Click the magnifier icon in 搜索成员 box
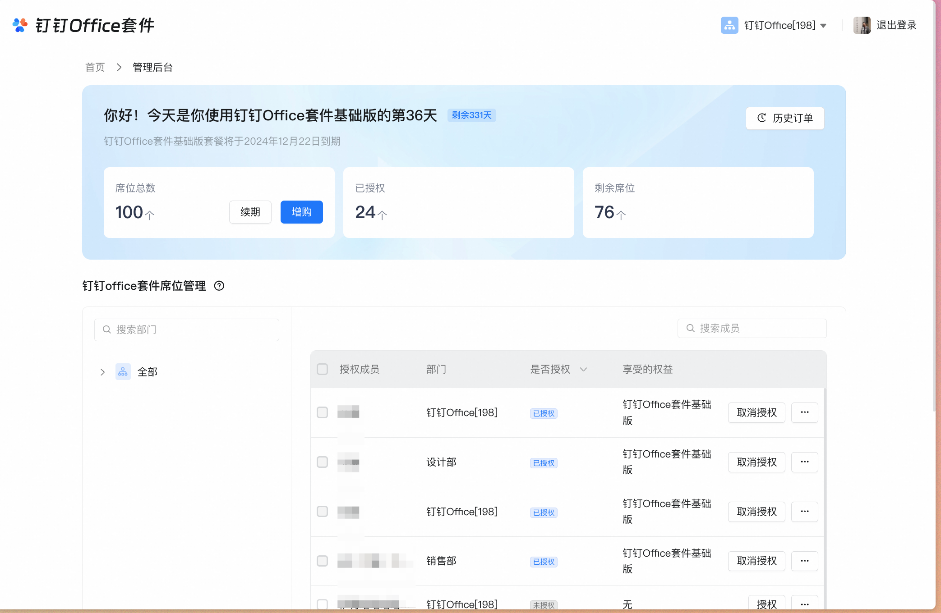Screen dimensions: 941x613 (x=690, y=328)
